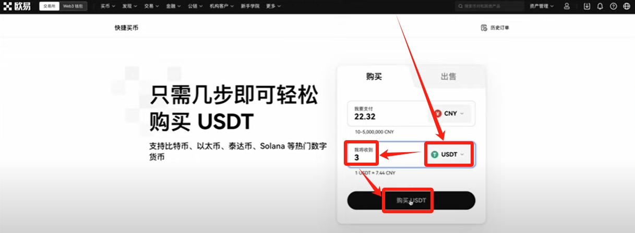Click the search magnifier icon
Image resolution: width=635 pixels, height=233 pixels.
460,6
